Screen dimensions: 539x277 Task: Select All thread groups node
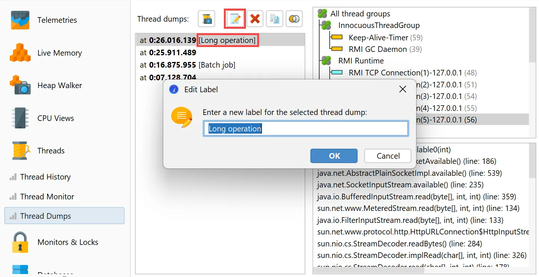click(x=360, y=14)
